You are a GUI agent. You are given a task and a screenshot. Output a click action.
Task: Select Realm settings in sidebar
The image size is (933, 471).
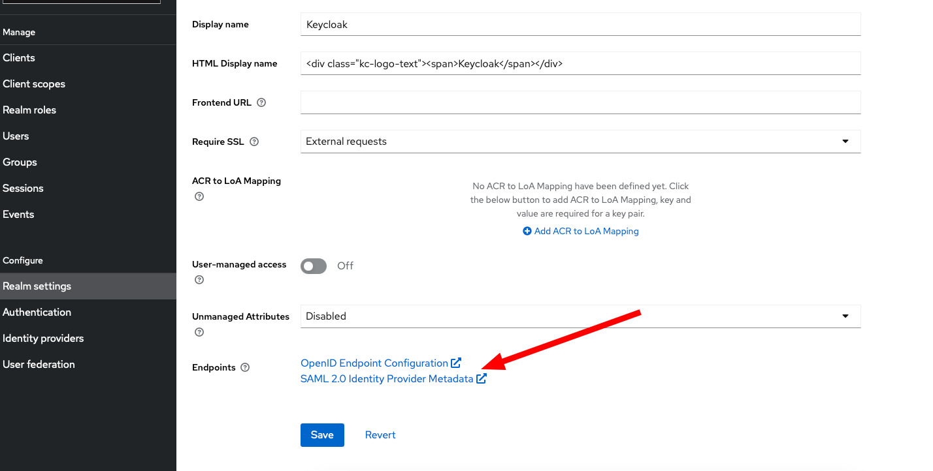(x=88, y=286)
